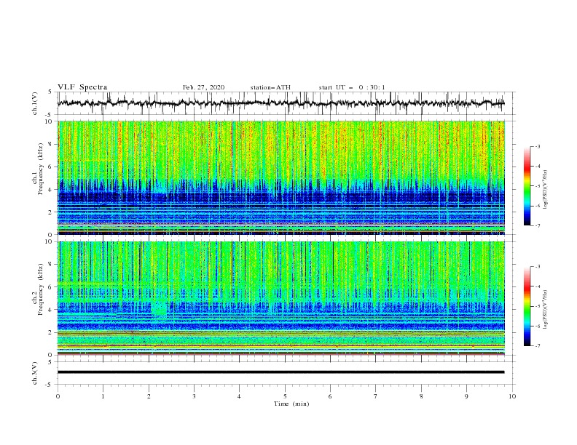Click the ch.1 spectrogram panel
This screenshot has width=577, height=445.
pyautogui.click(x=281, y=177)
